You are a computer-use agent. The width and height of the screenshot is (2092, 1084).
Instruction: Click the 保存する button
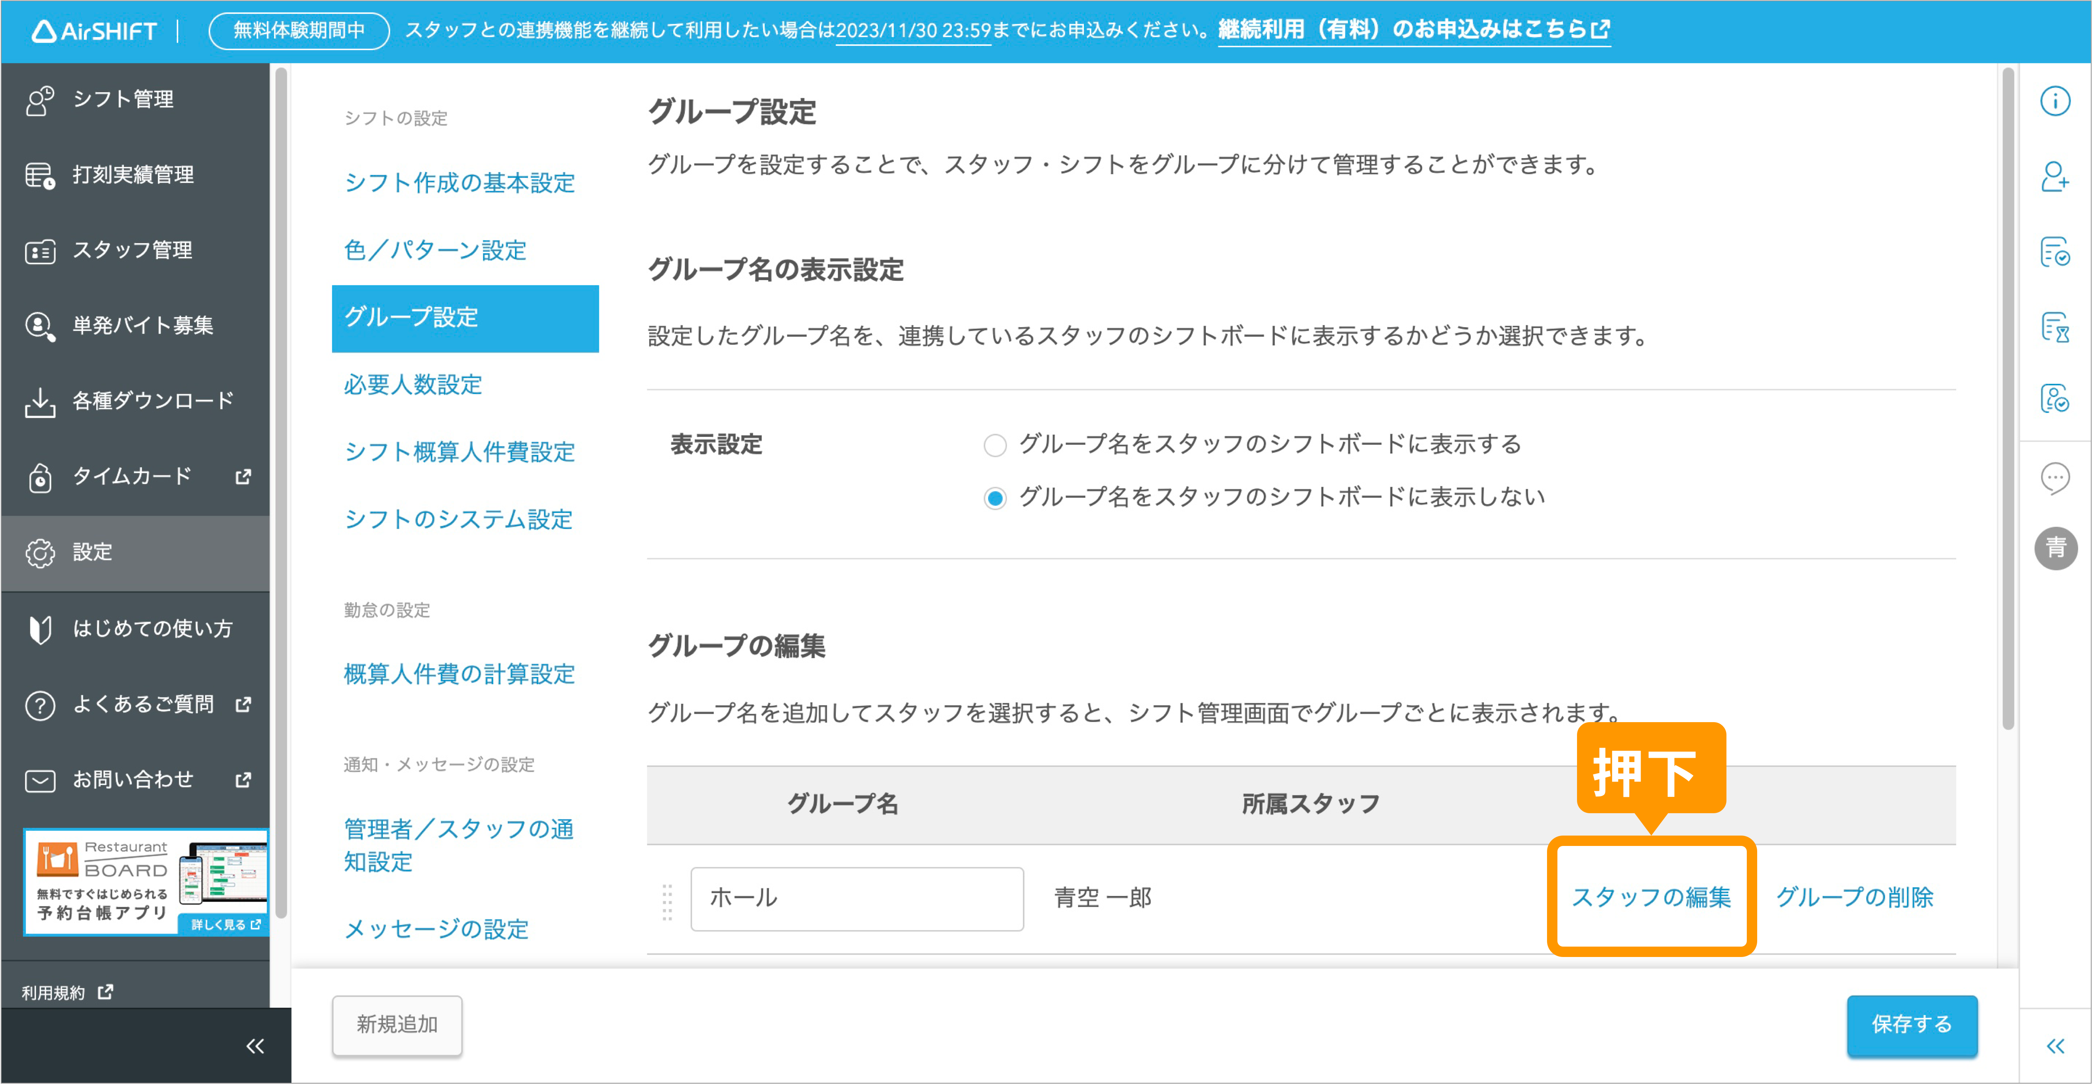[x=1912, y=1026]
